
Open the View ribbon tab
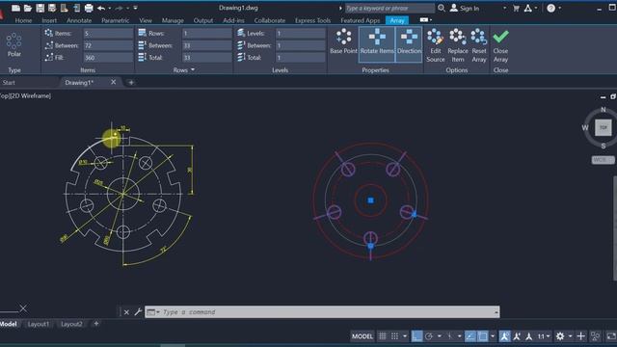[x=146, y=20]
